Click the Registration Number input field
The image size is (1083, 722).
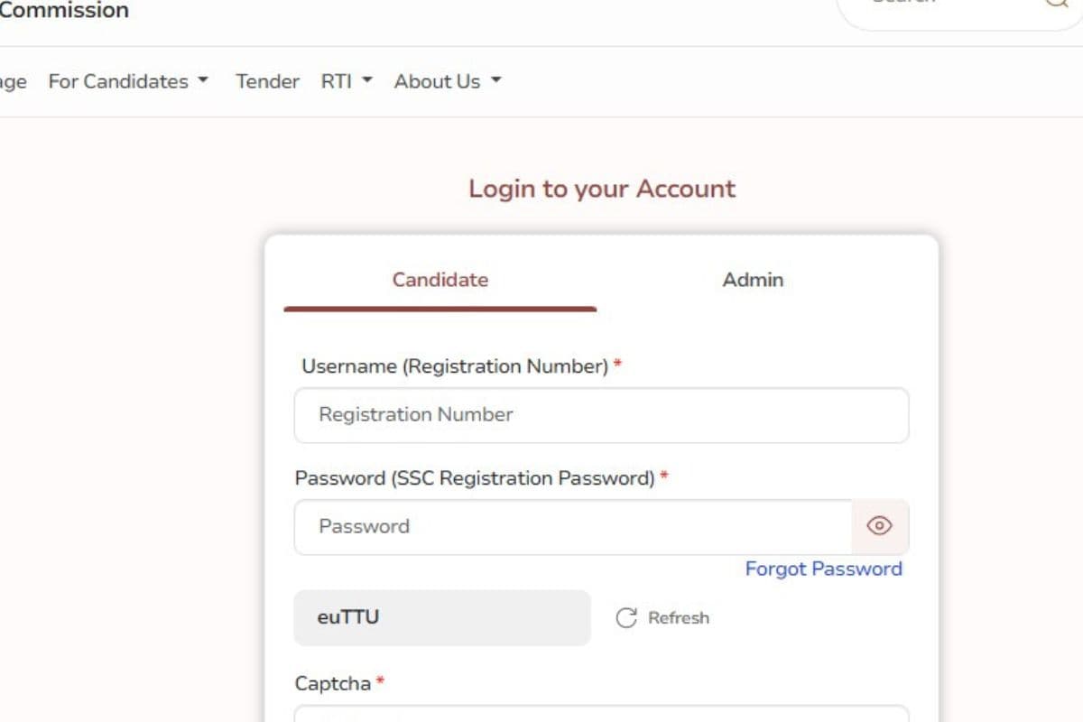coord(600,415)
